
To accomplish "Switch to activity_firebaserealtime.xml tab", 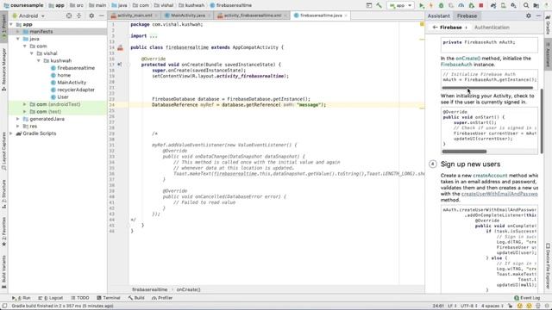I will tap(252, 15).
